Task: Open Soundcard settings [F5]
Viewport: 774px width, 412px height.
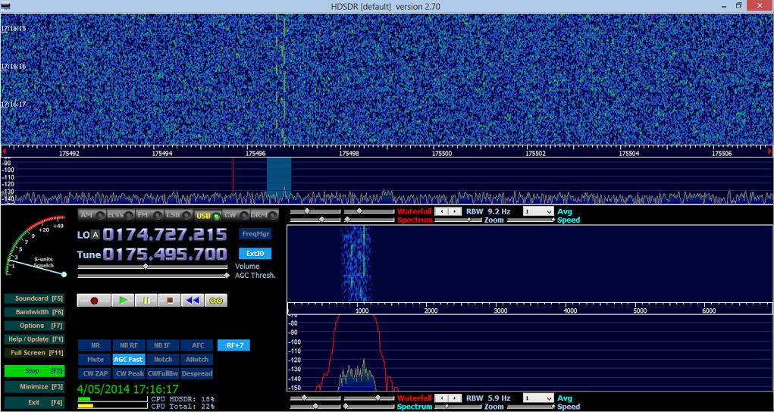Action: pyautogui.click(x=35, y=298)
